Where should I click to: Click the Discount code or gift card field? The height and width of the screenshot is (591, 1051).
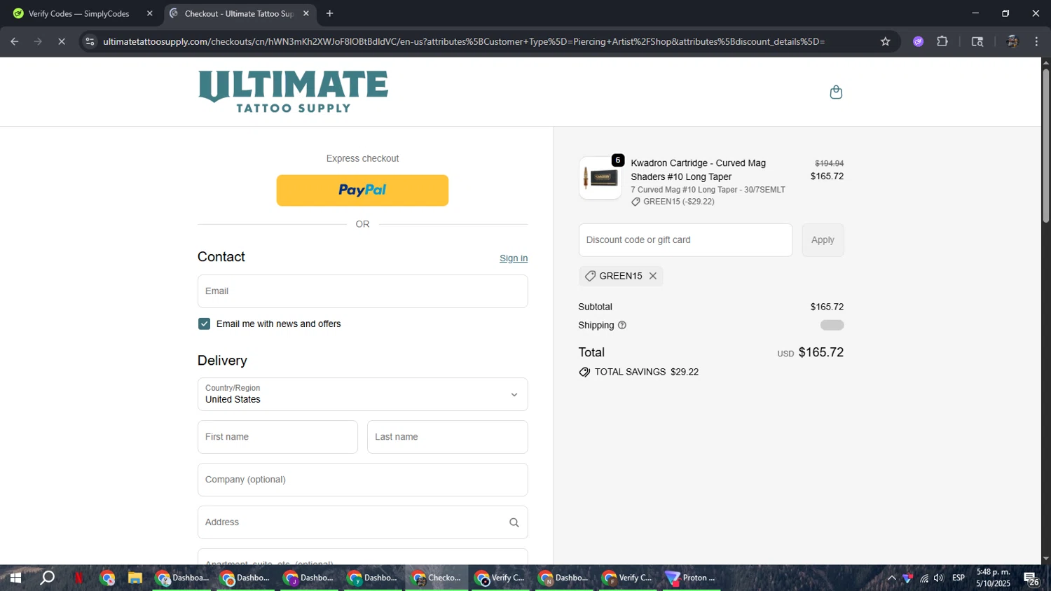pos(685,240)
